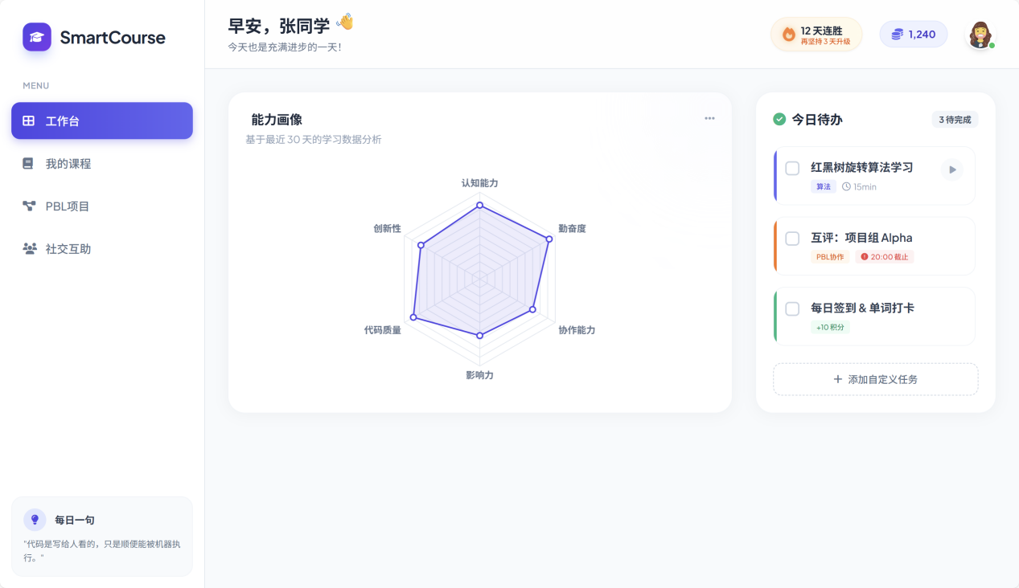
Task: Click the 1,240 points balance pill
Action: [x=914, y=35]
